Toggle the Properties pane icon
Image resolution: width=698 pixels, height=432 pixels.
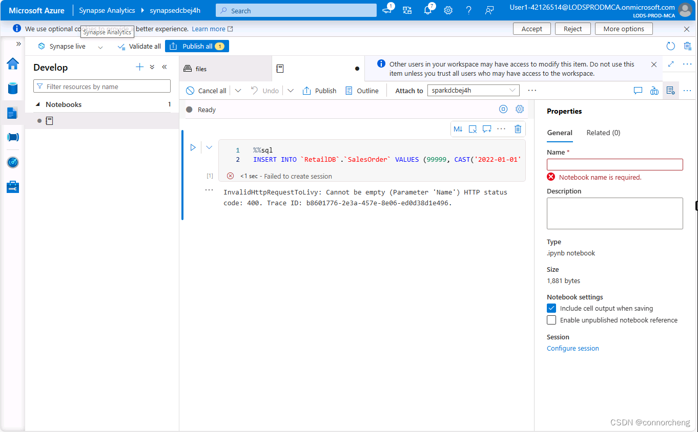pyautogui.click(x=670, y=91)
